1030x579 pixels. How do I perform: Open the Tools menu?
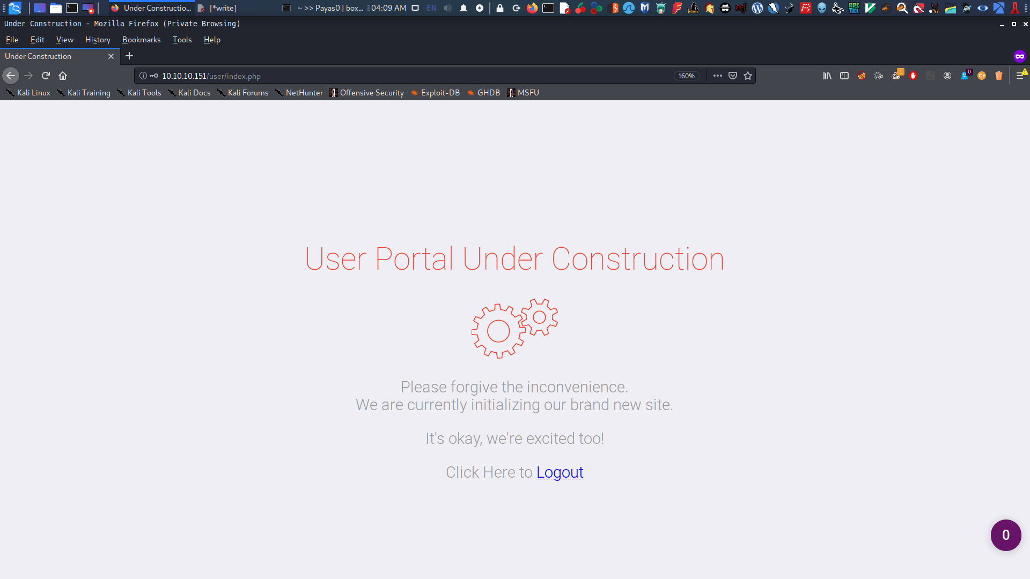[182, 40]
